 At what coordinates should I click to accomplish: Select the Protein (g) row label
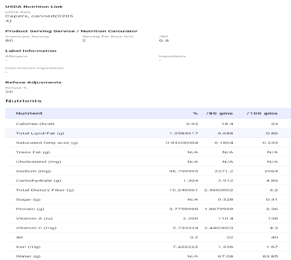coord(30,209)
